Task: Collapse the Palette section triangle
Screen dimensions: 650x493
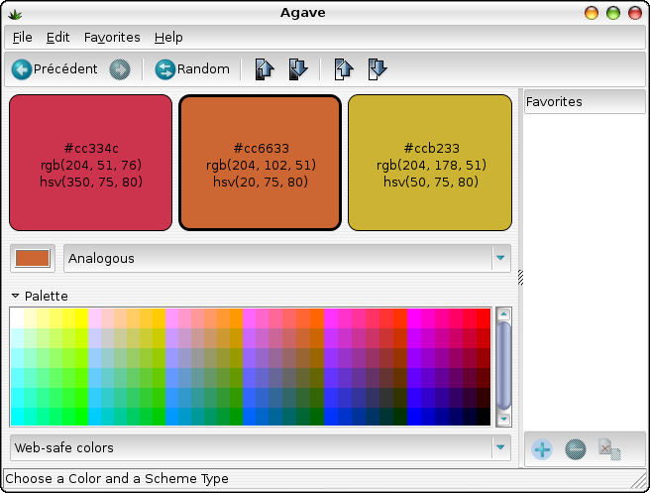Action: [x=15, y=296]
